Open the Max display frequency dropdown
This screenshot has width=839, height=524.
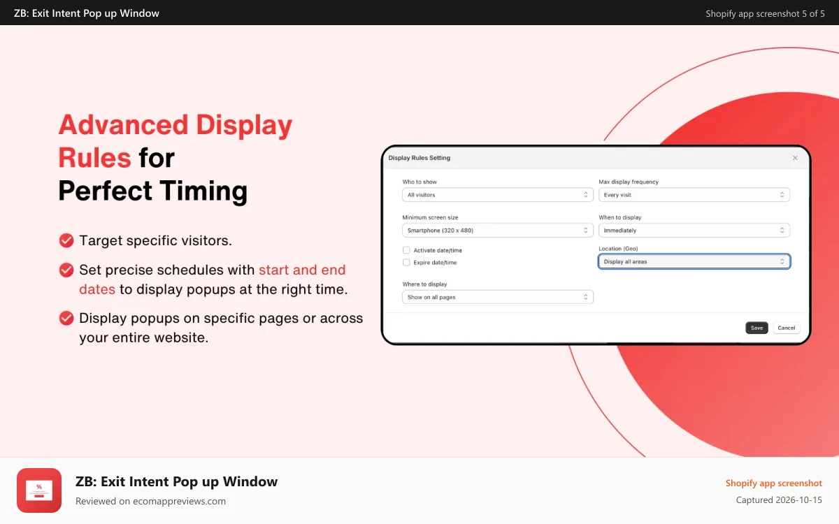pos(694,195)
